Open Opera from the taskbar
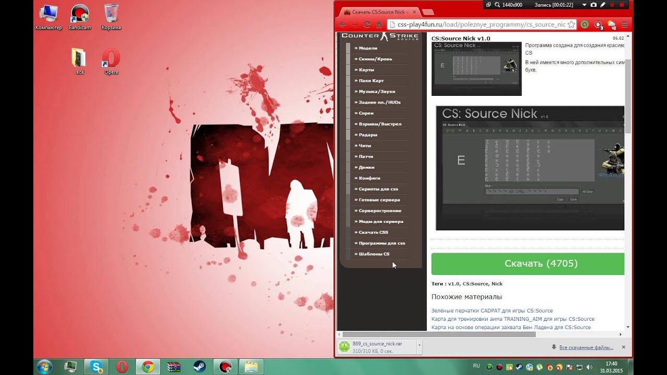 (122, 367)
